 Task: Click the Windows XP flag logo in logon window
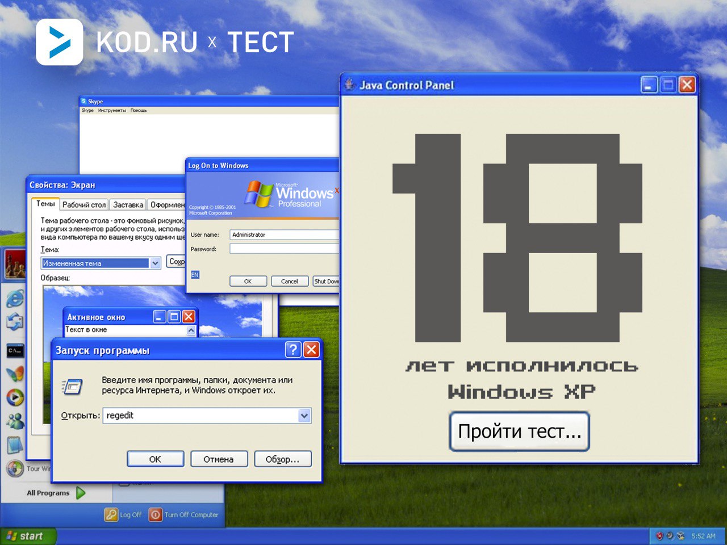259,194
